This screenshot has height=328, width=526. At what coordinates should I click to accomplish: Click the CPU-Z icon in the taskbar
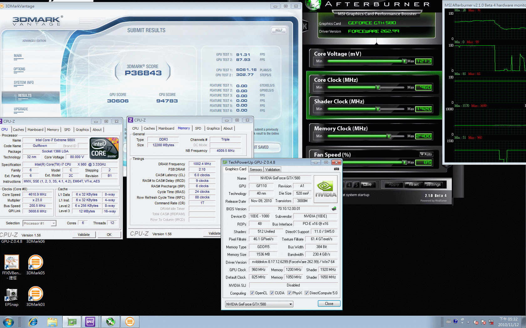click(x=90, y=321)
